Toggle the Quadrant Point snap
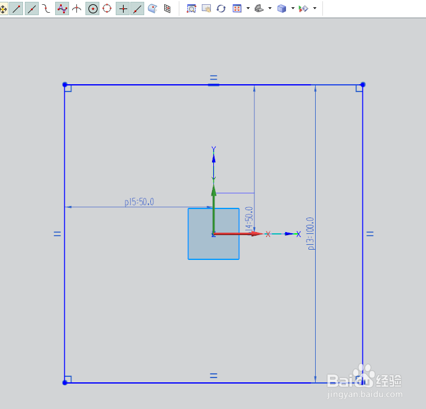The width and height of the screenshot is (426, 409). coord(107,8)
